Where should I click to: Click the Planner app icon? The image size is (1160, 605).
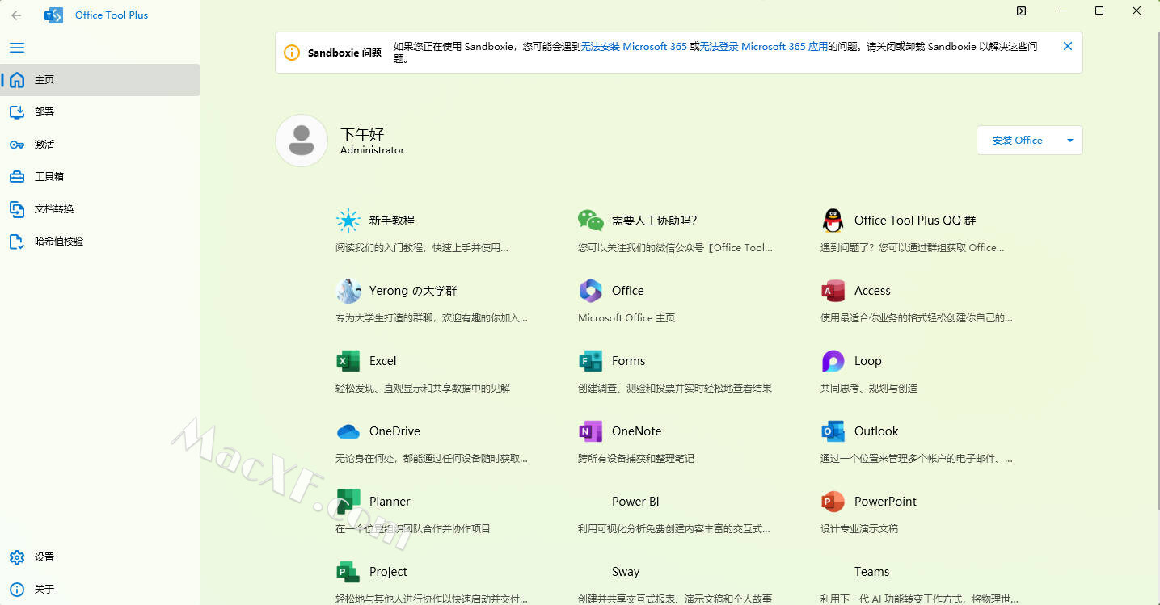tap(348, 502)
